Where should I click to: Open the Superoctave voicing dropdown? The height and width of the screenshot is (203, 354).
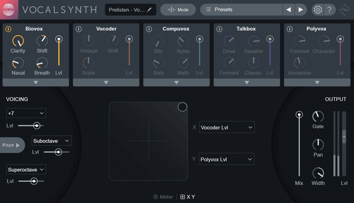pyautogui.click(x=26, y=169)
